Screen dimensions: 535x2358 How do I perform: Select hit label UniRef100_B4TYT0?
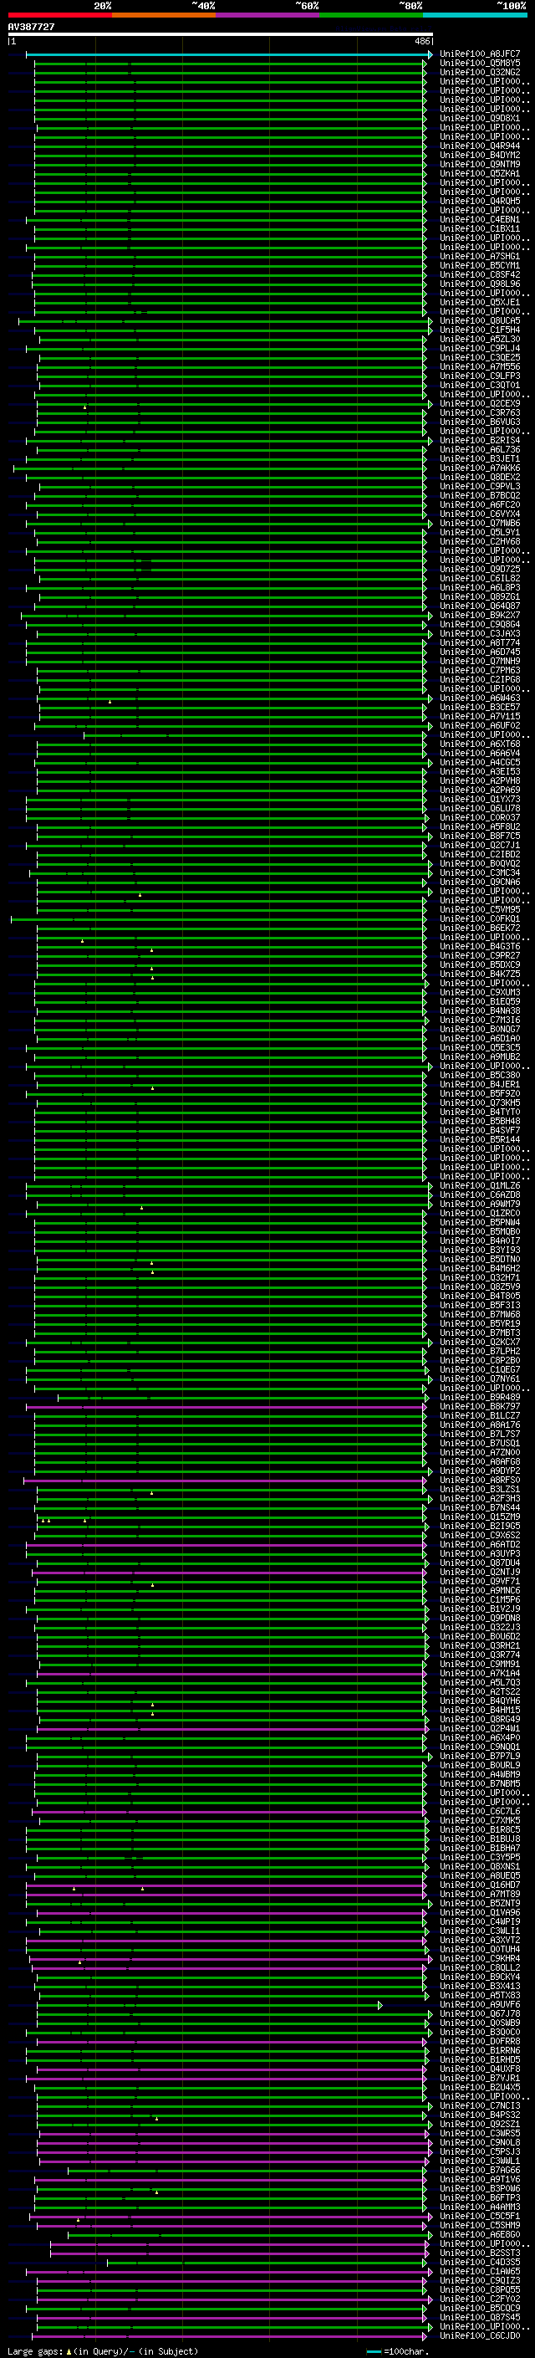pyautogui.click(x=480, y=1113)
